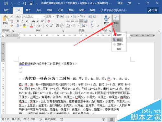Open the bullet list dropdown arrow

point(71,17)
